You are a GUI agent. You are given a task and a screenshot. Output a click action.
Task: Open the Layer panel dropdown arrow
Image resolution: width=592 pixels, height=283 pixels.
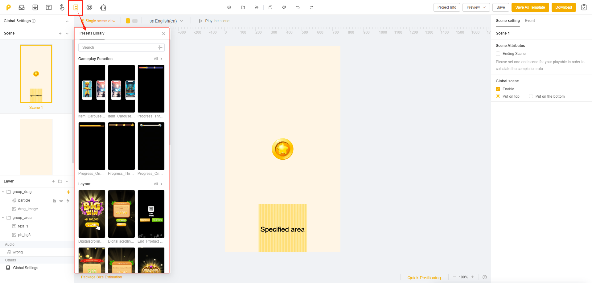pyautogui.click(x=67, y=181)
